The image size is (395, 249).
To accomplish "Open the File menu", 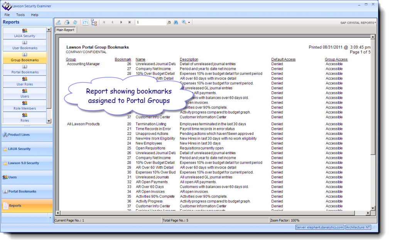I will click(x=7, y=15).
